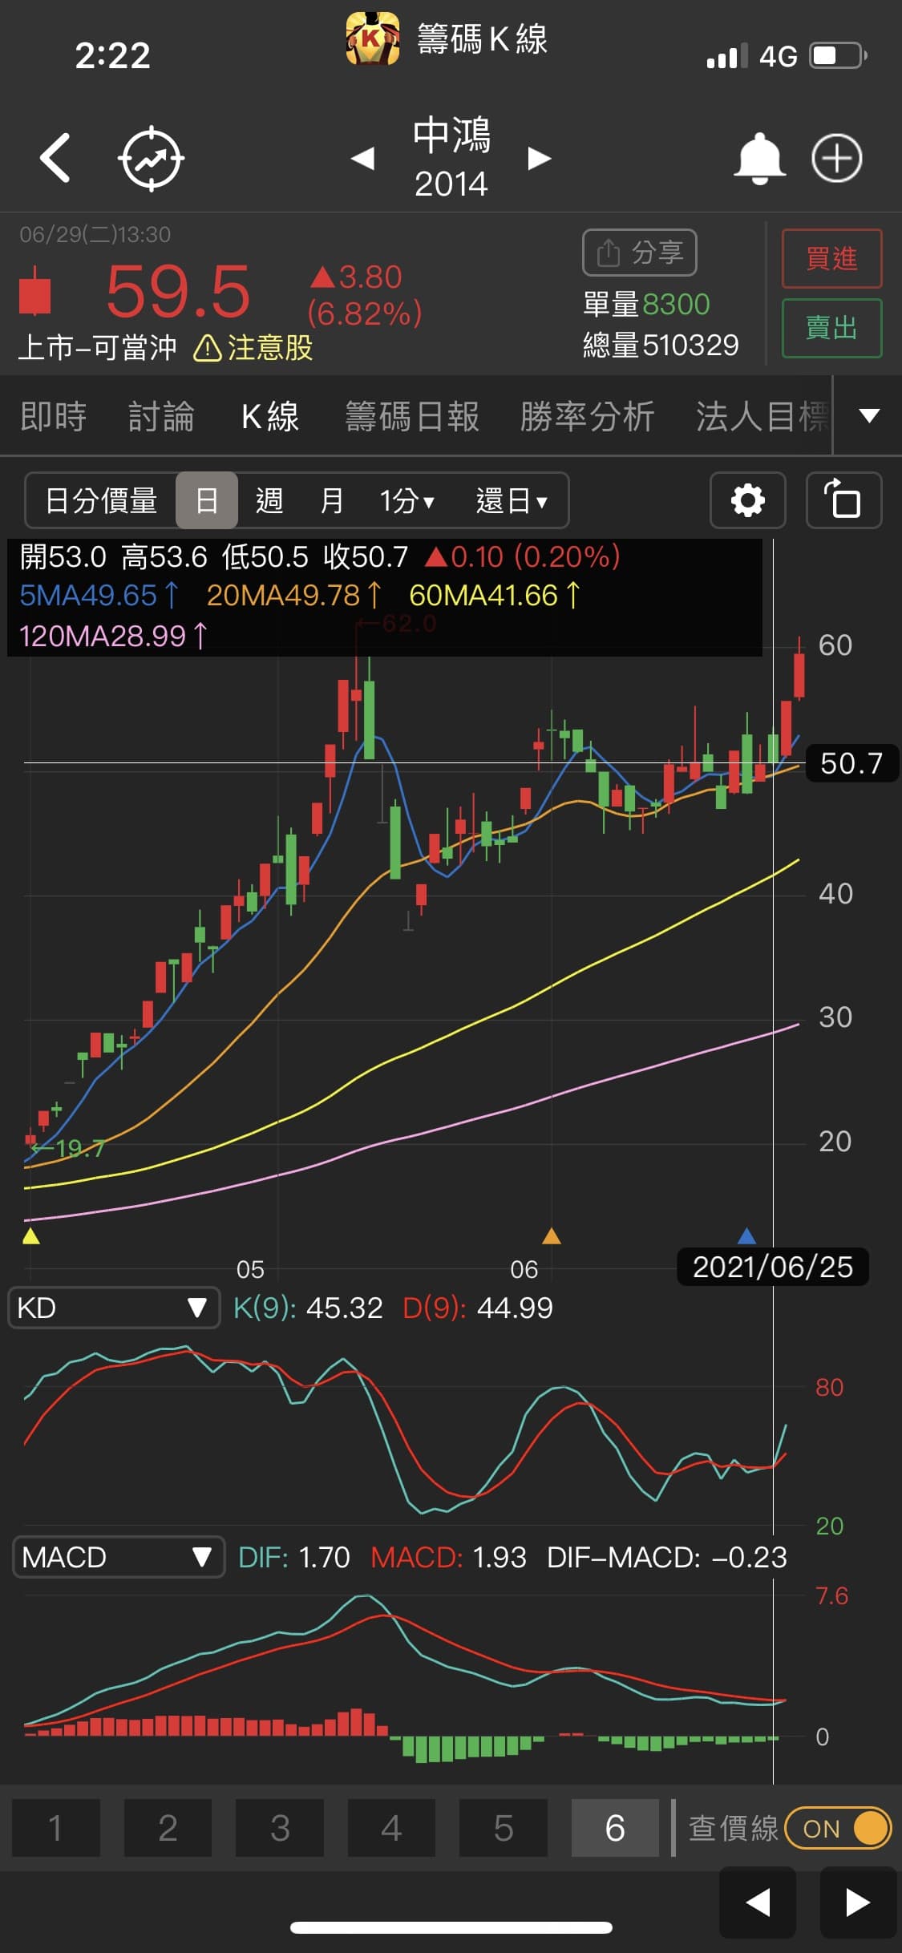Screen dimensions: 902x1953
Task: Move price cursor forward with bottom-right arrow
Action: point(857,1902)
